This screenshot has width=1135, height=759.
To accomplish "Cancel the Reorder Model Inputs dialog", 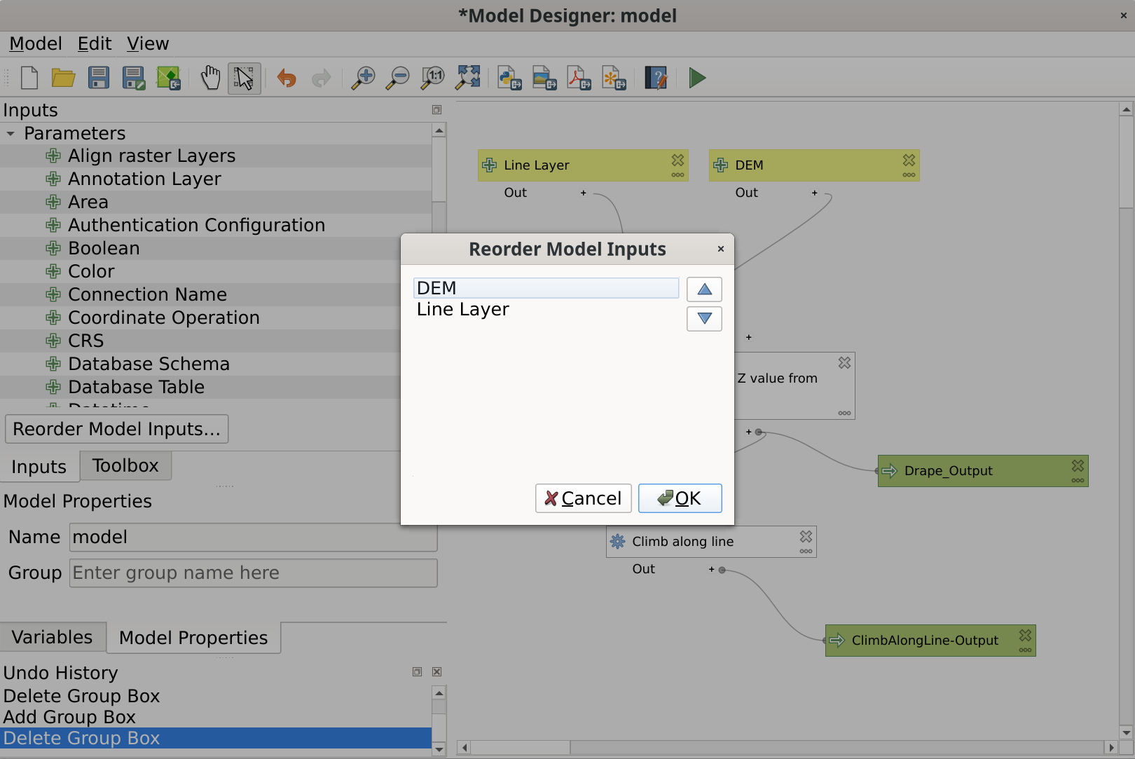I will pyautogui.click(x=583, y=498).
